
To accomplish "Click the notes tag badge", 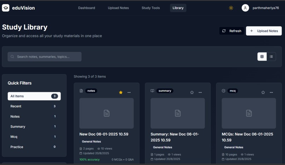I will [x=91, y=91].
